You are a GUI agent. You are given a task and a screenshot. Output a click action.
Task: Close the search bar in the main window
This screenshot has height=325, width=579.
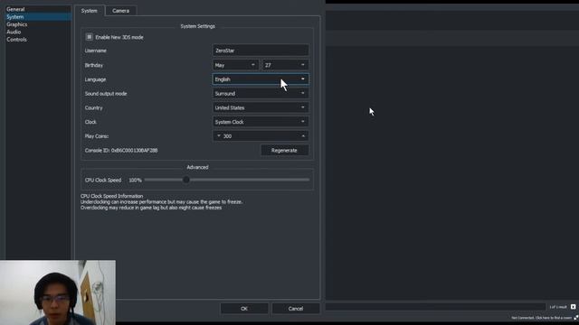(x=573, y=307)
